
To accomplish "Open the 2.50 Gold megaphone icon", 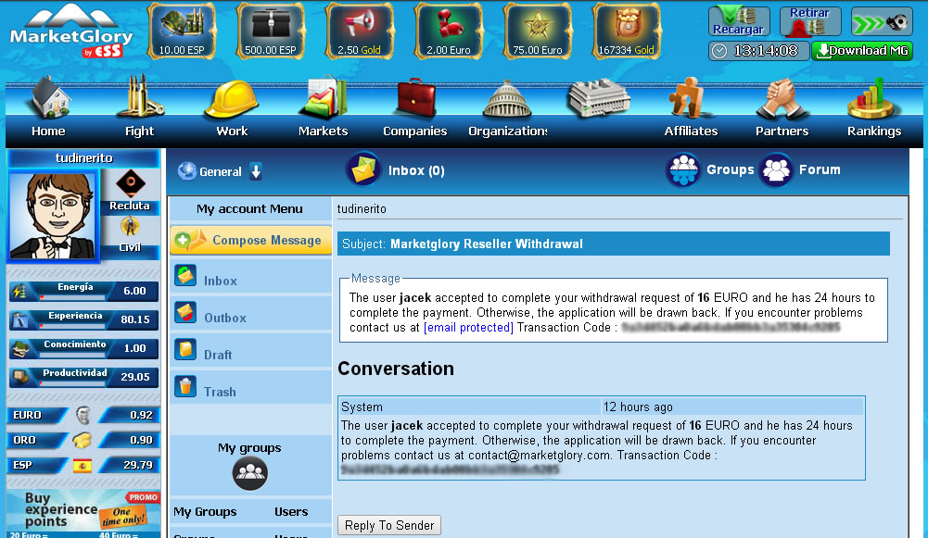I will coord(360,31).
